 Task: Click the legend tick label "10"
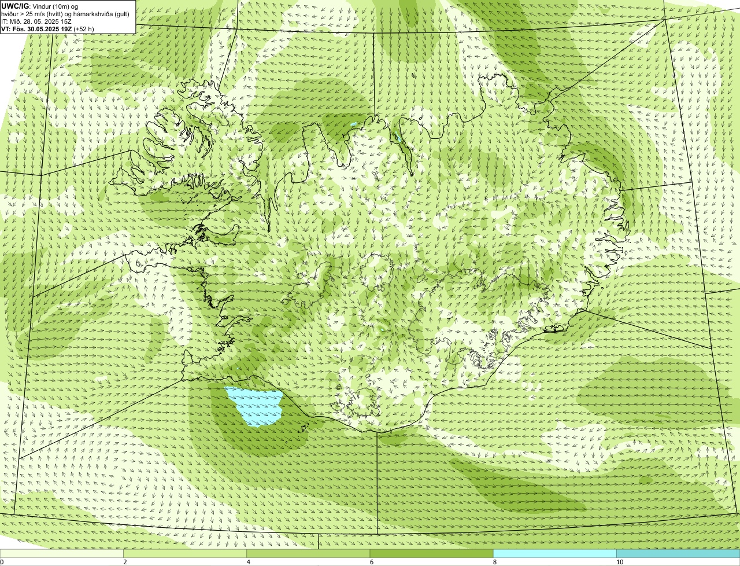(x=620, y=563)
